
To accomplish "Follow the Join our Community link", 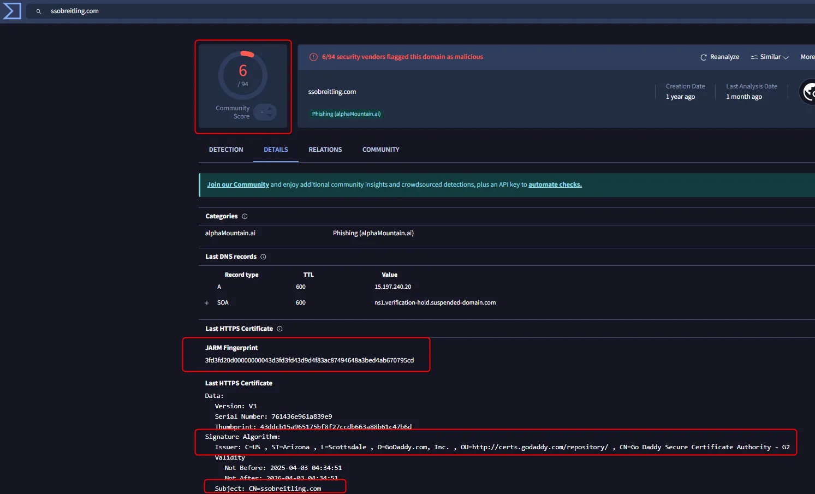I will 238,184.
